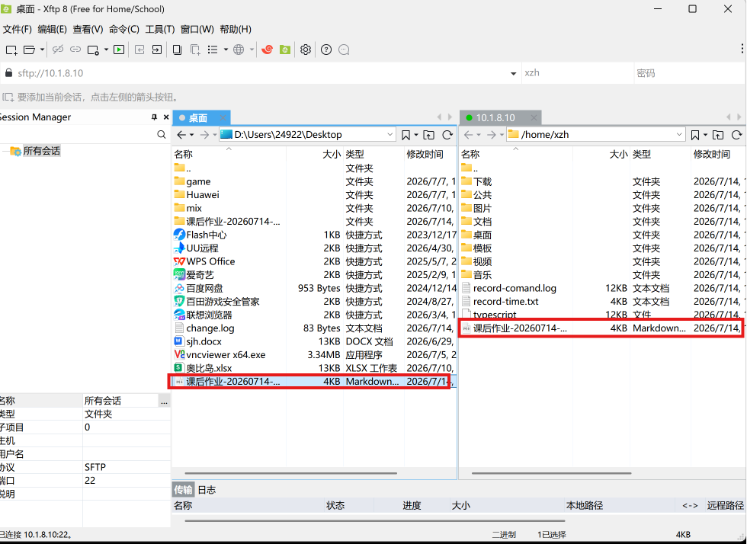Select local file sjh.docx
The width and height of the screenshot is (747, 544).
click(314, 341)
